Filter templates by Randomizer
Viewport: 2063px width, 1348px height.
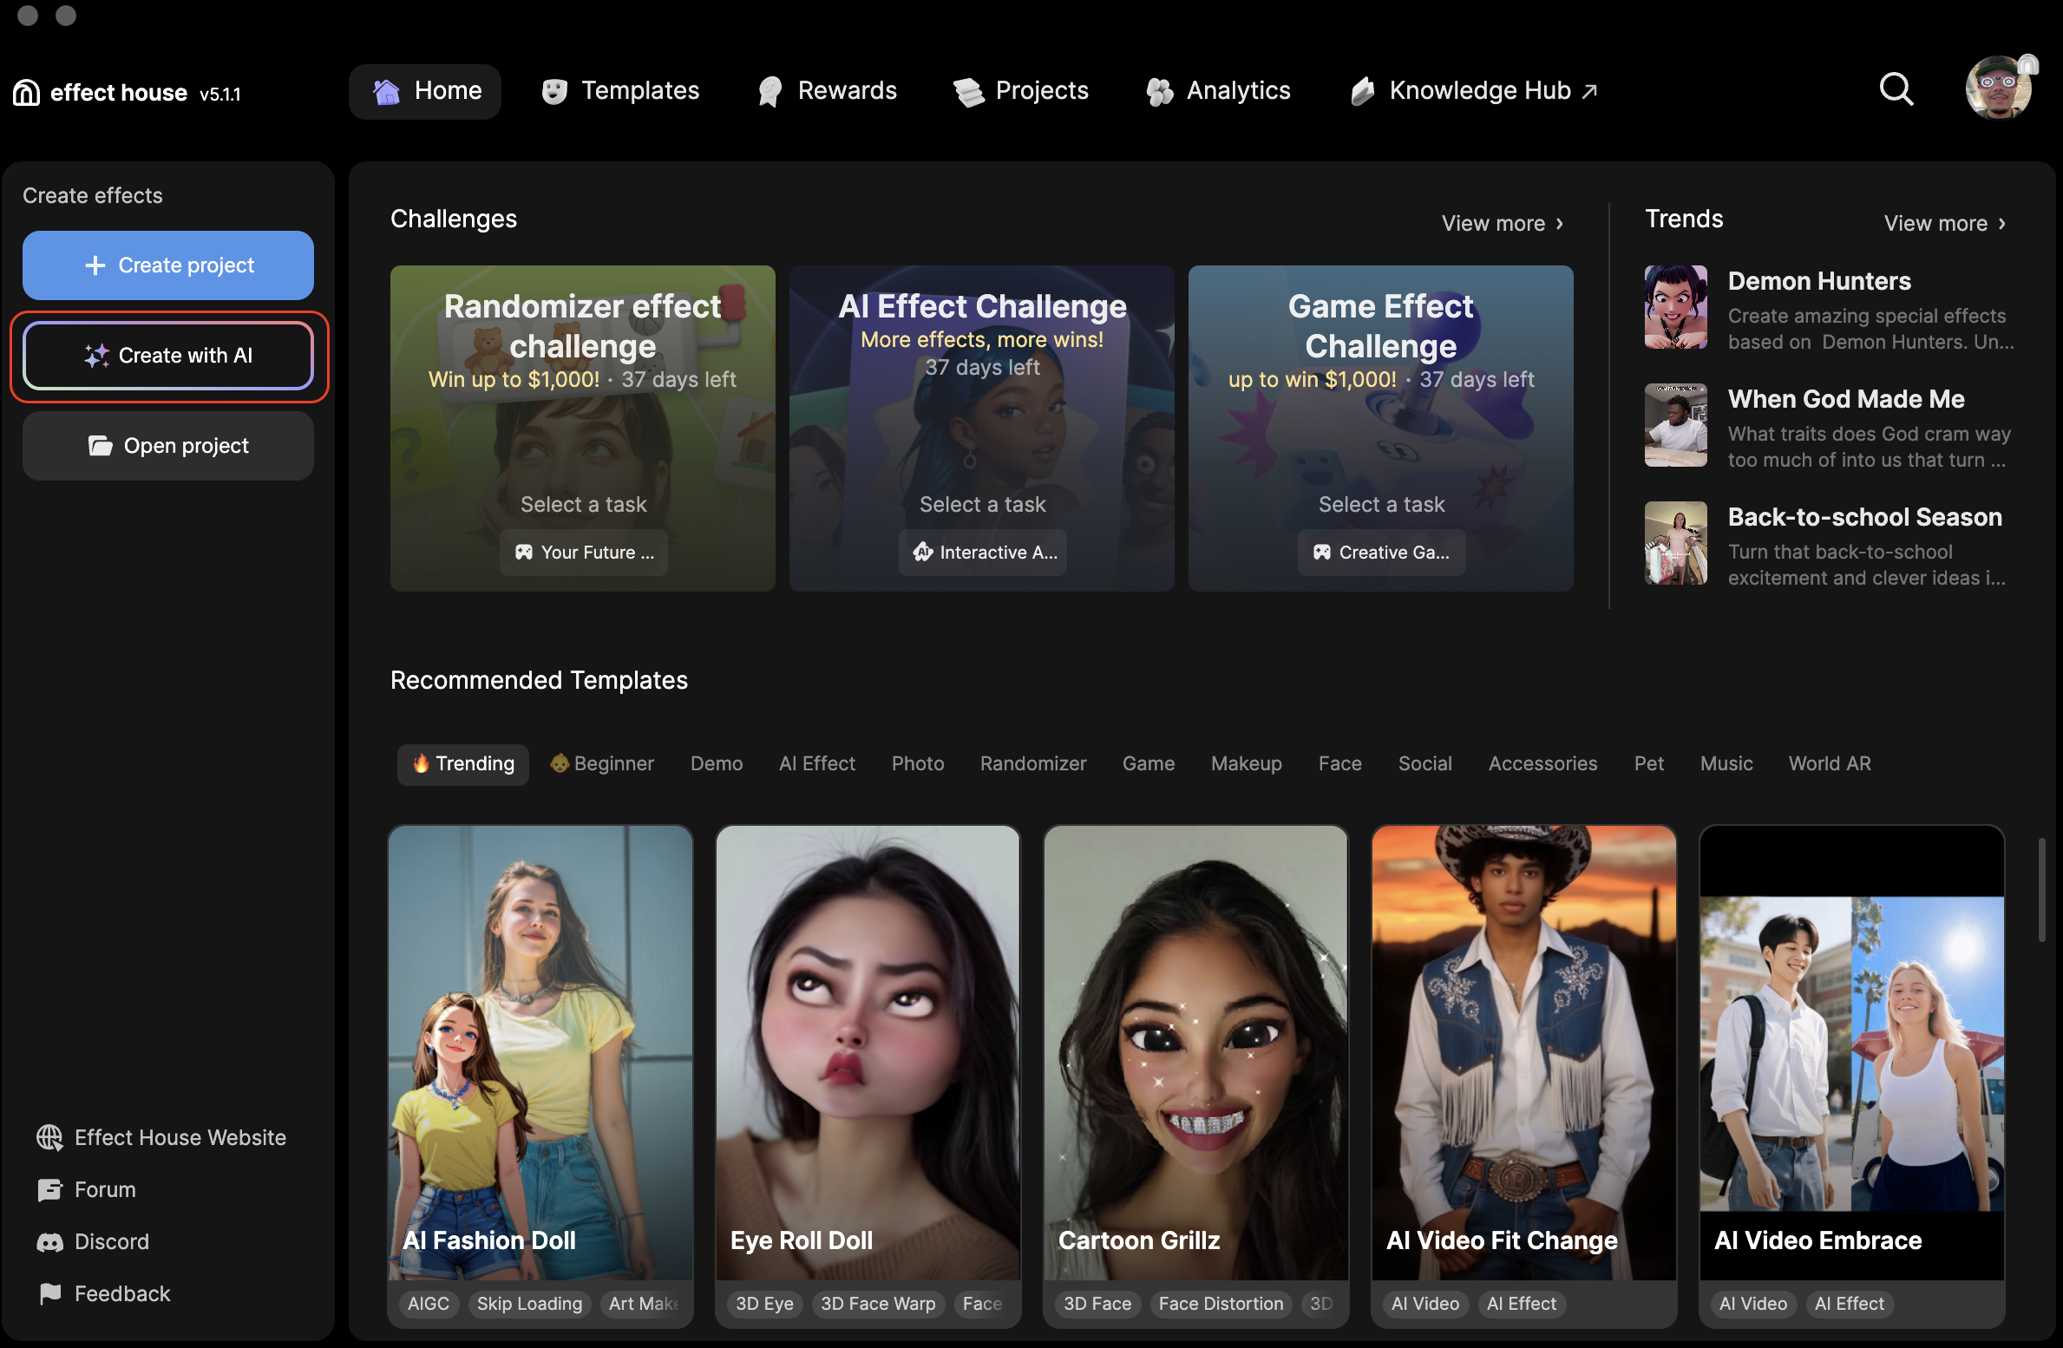[1033, 763]
